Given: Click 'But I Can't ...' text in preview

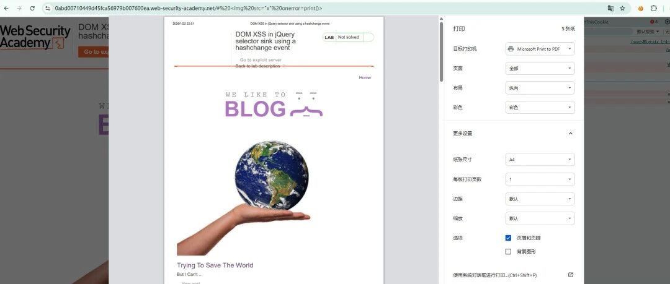Looking at the screenshot, I should (x=189, y=275).
